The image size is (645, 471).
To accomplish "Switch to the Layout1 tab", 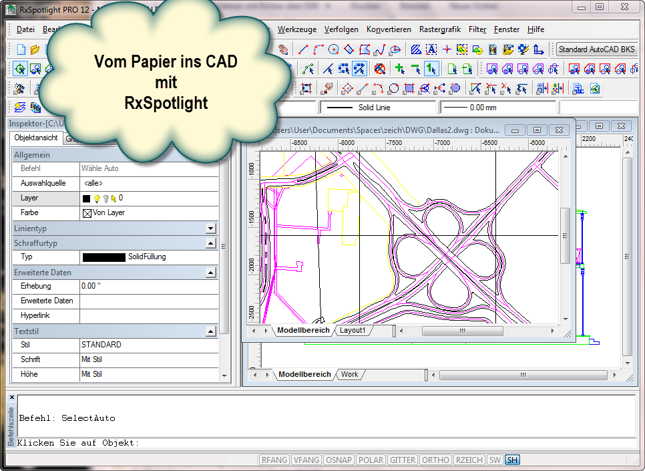I will 353,330.
